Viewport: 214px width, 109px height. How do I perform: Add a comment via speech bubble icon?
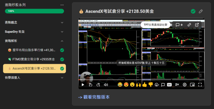163,85
